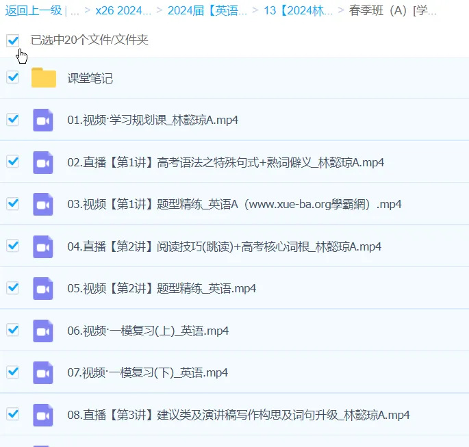469x447 pixels.
Task: Click video icon for 06.视频·一模复习(上) file
Action: [x=43, y=331]
